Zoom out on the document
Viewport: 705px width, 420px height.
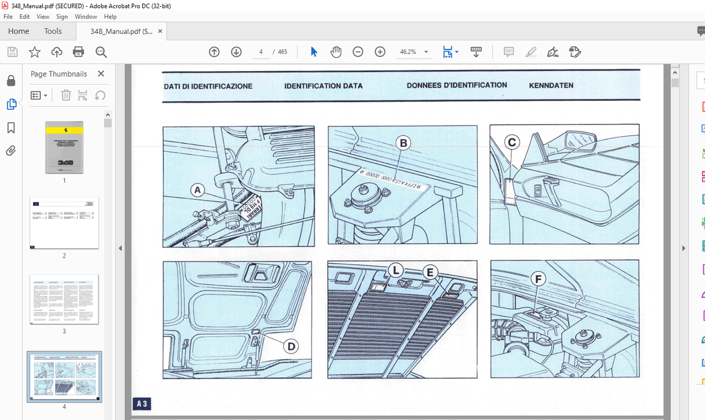click(x=358, y=51)
